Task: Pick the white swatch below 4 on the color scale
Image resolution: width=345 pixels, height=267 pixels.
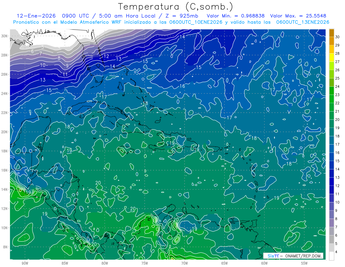Action: [x=332, y=256]
